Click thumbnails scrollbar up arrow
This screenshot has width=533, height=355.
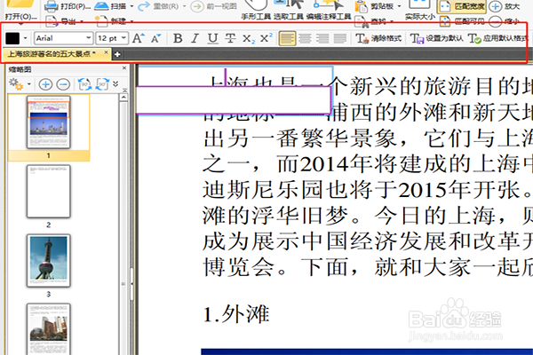[123, 98]
